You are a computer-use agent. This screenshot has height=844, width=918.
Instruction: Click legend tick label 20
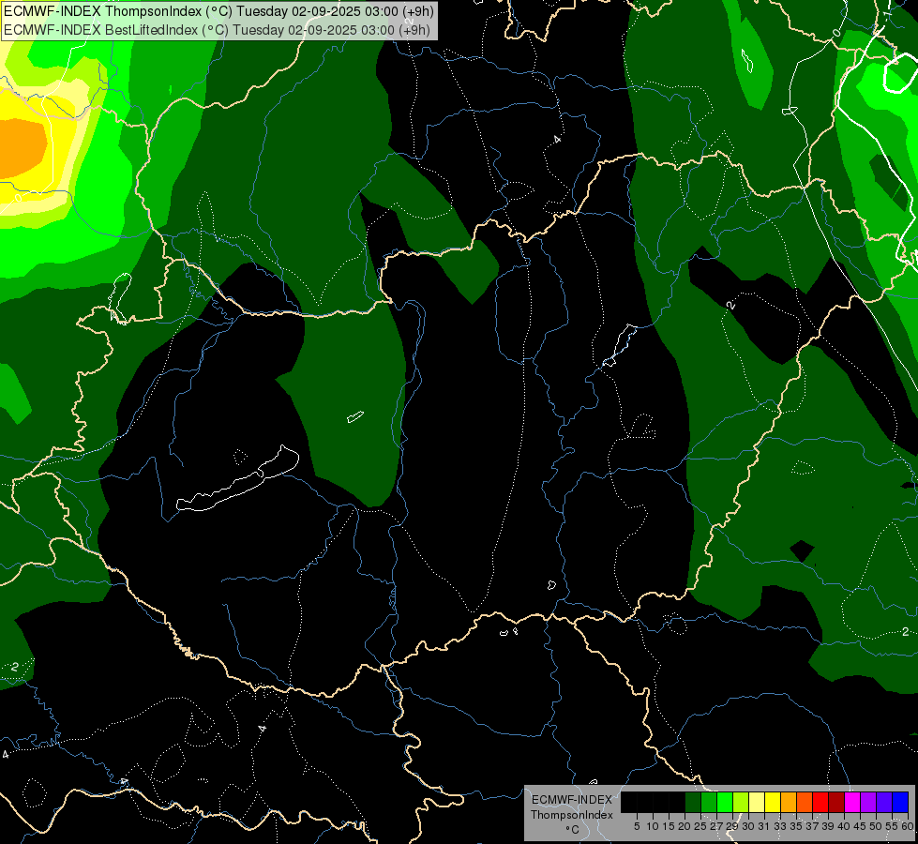coord(685,826)
